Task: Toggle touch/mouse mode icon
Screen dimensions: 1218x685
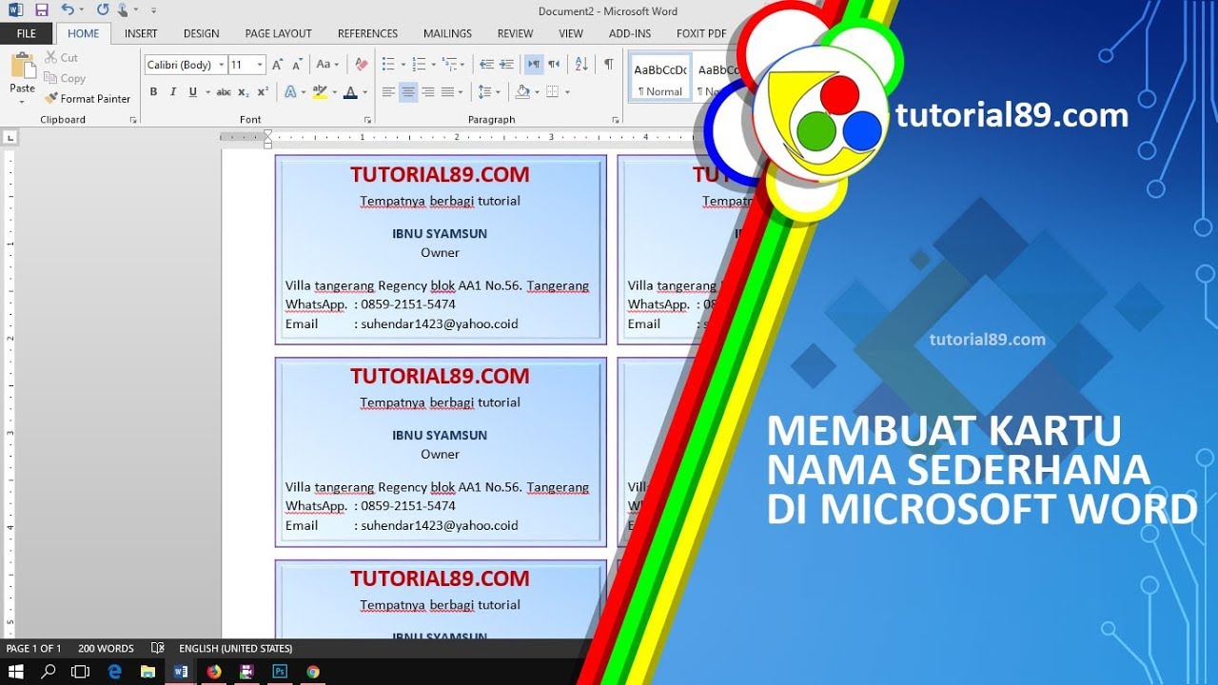Action: 124,10
